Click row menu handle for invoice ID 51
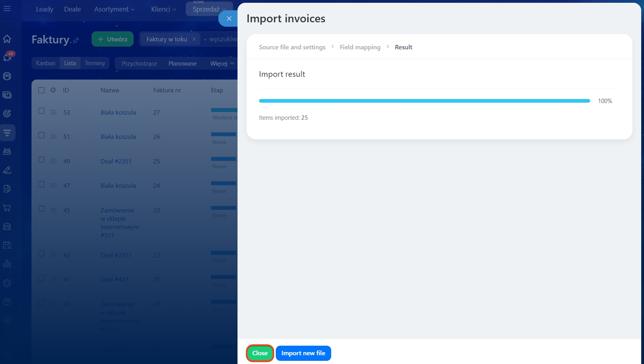The image size is (644, 364). 53,136
